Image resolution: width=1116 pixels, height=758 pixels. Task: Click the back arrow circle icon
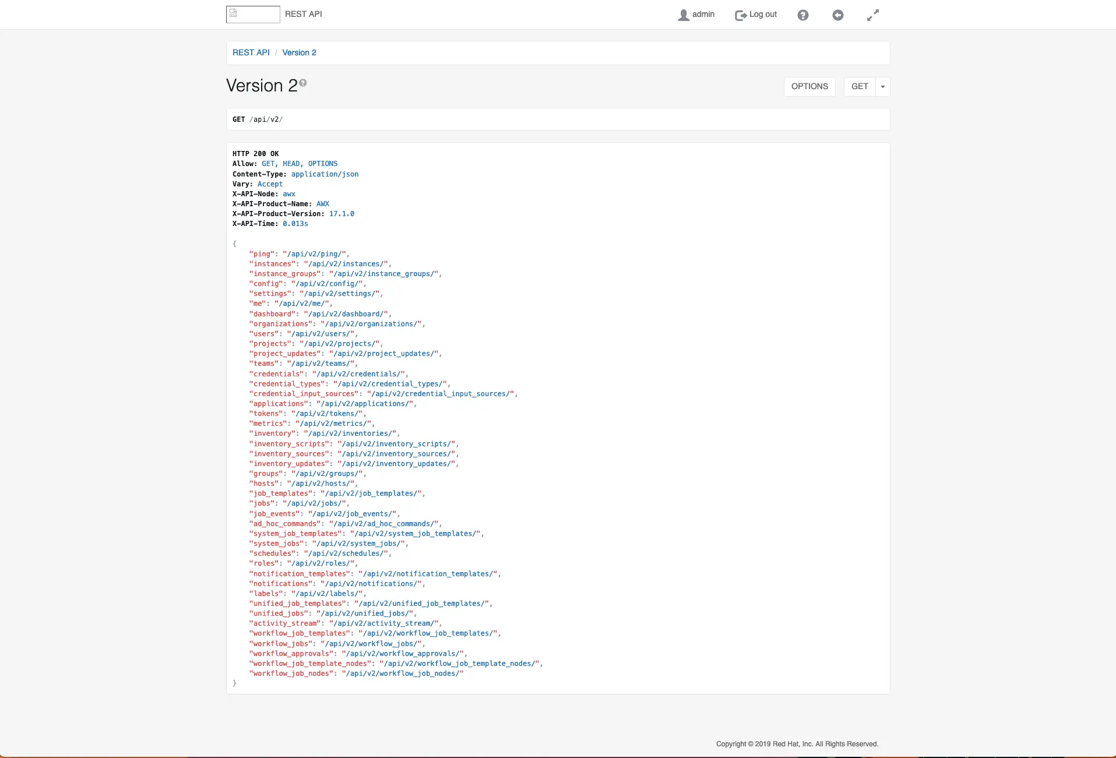point(837,15)
